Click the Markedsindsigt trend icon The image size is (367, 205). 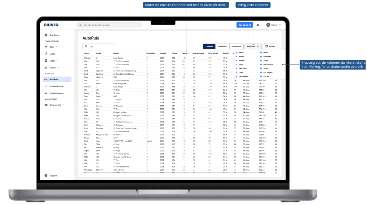(x=46, y=86)
